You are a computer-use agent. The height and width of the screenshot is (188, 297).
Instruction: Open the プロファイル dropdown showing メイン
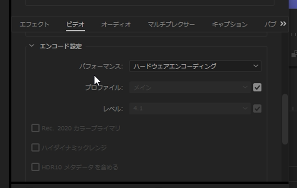[190, 87]
